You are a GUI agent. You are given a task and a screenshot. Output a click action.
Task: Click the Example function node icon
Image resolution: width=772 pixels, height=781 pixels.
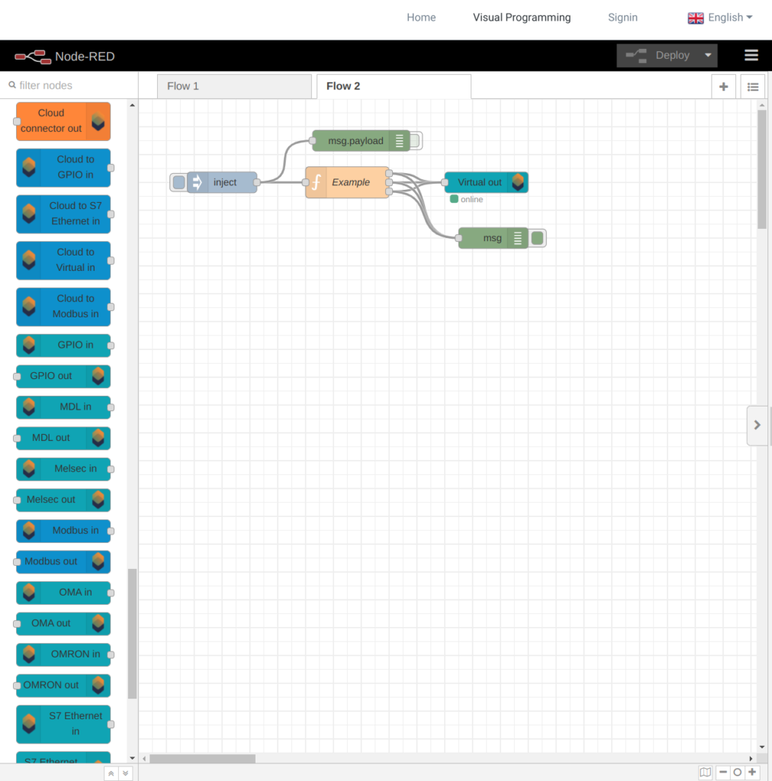pyautogui.click(x=317, y=182)
